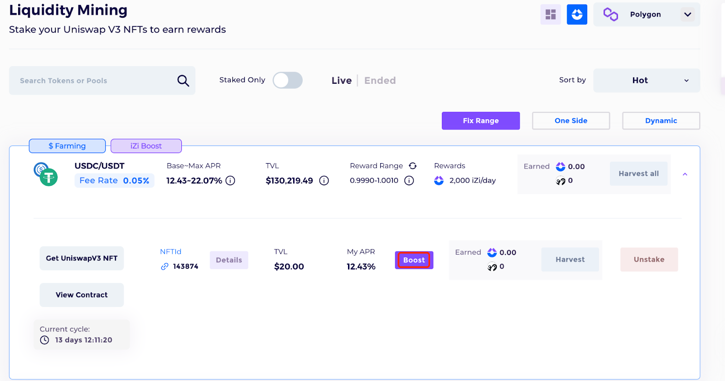Click the second token icon in NFT Earned box

tap(492, 267)
